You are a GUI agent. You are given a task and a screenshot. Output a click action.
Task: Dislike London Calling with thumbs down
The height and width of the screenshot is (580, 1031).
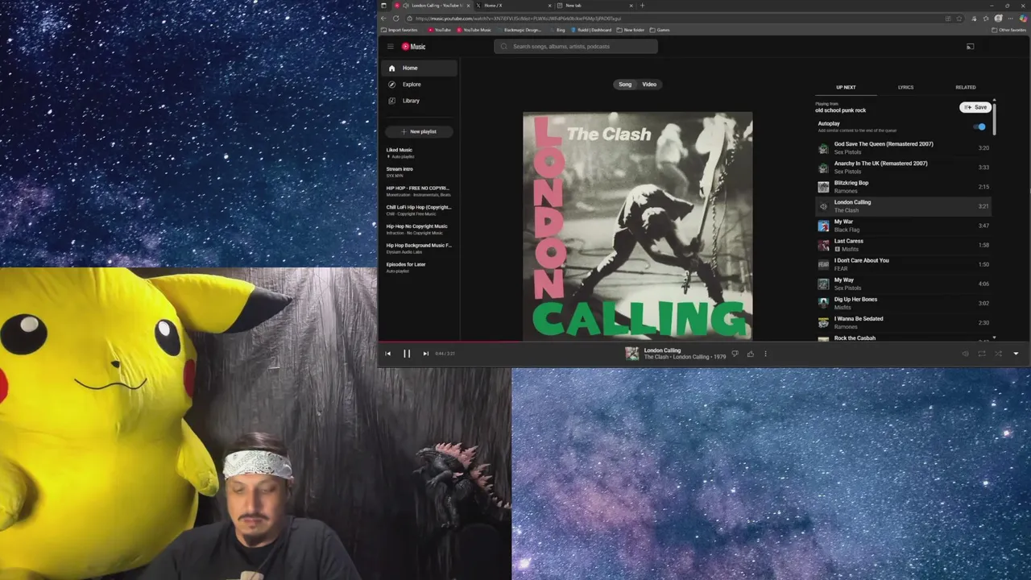click(x=735, y=354)
